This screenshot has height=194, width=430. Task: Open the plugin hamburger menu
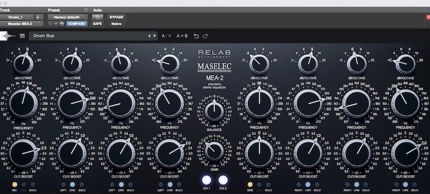click(x=22, y=36)
